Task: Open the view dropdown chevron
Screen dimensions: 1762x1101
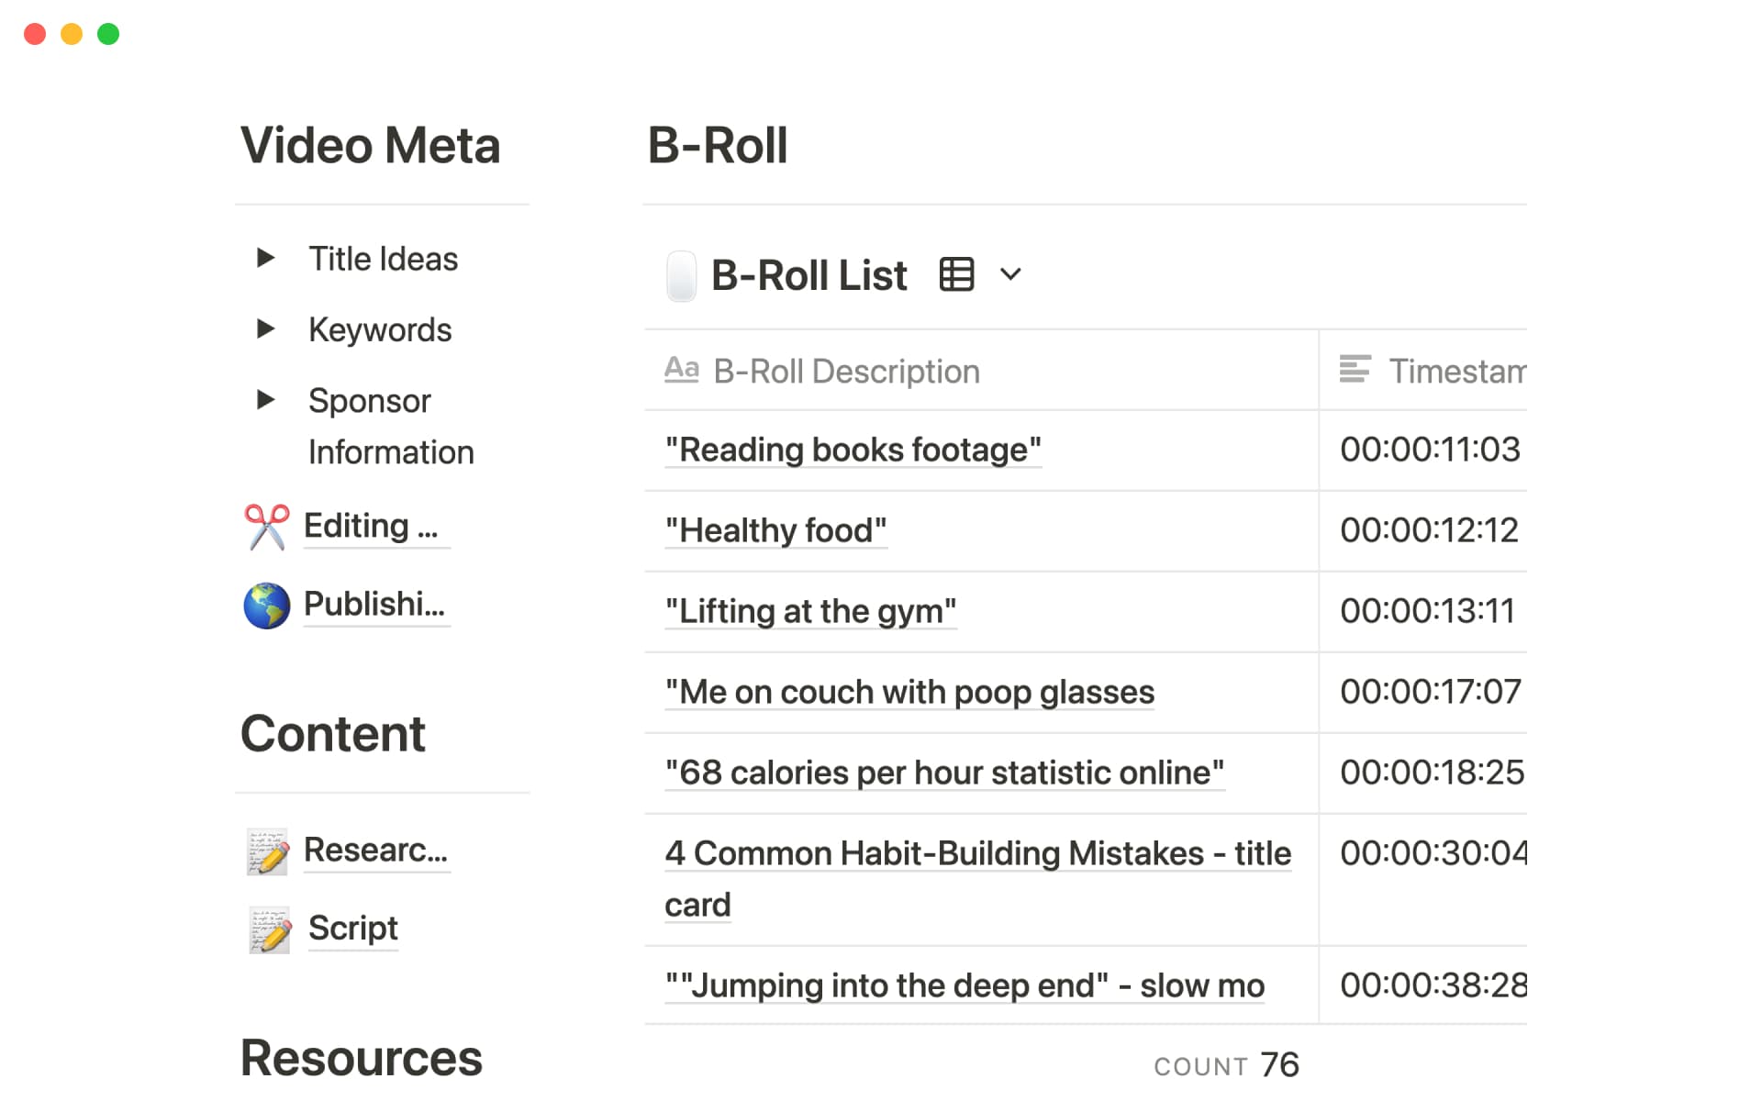Action: (x=1010, y=274)
